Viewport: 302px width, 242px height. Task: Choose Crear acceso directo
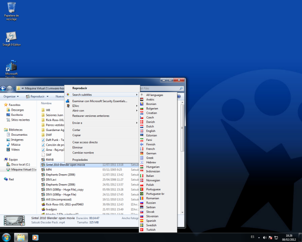[102, 142]
